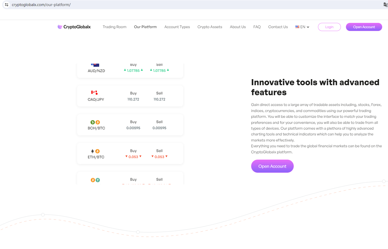Click the browser address bar URL
The height and width of the screenshot is (249, 388).
point(41,5)
